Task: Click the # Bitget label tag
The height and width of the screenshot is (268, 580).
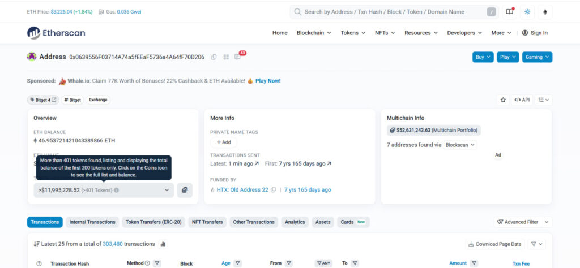Action: [72, 100]
